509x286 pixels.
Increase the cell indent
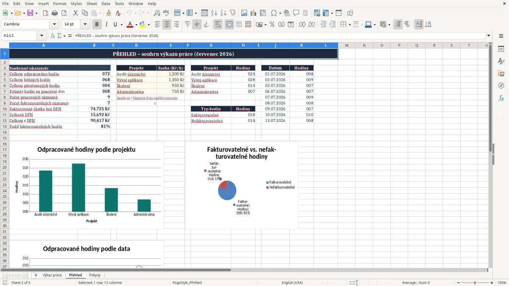coord(323,24)
